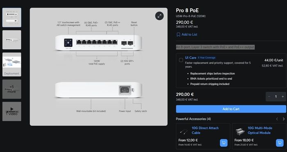The image size is (287, 152).
Task: Show the +5 more images thumbnail
Action: click(x=12, y=89)
